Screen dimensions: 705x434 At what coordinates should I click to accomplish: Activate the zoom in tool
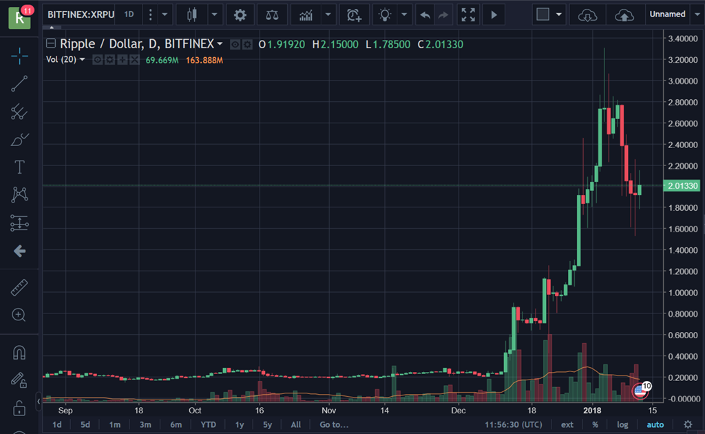(x=19, y=315)
